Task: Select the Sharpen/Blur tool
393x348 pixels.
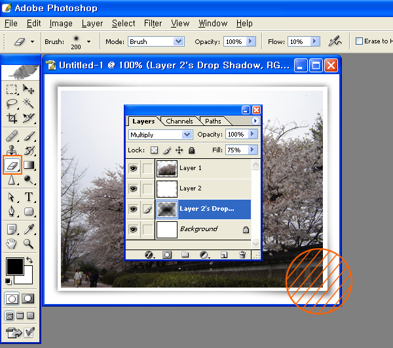Action: (12, 179)
